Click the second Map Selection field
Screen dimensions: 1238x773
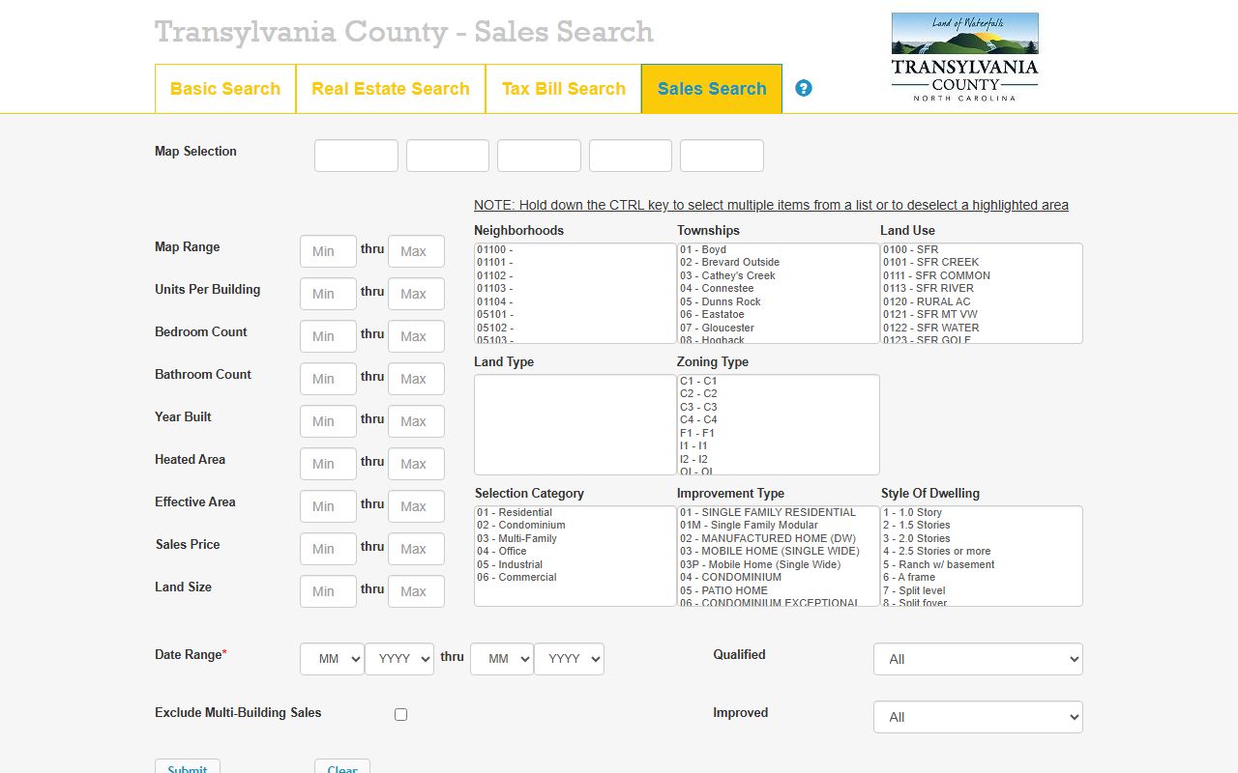(448, 156)
